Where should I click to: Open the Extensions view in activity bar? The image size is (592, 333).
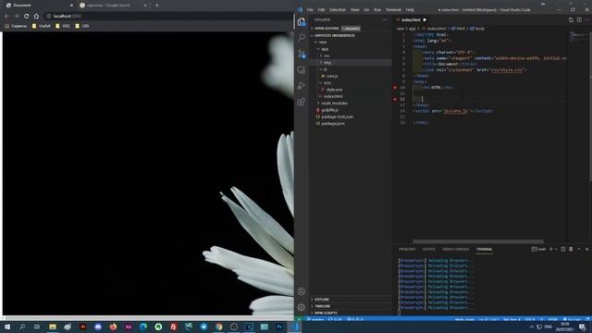point(302,102)
